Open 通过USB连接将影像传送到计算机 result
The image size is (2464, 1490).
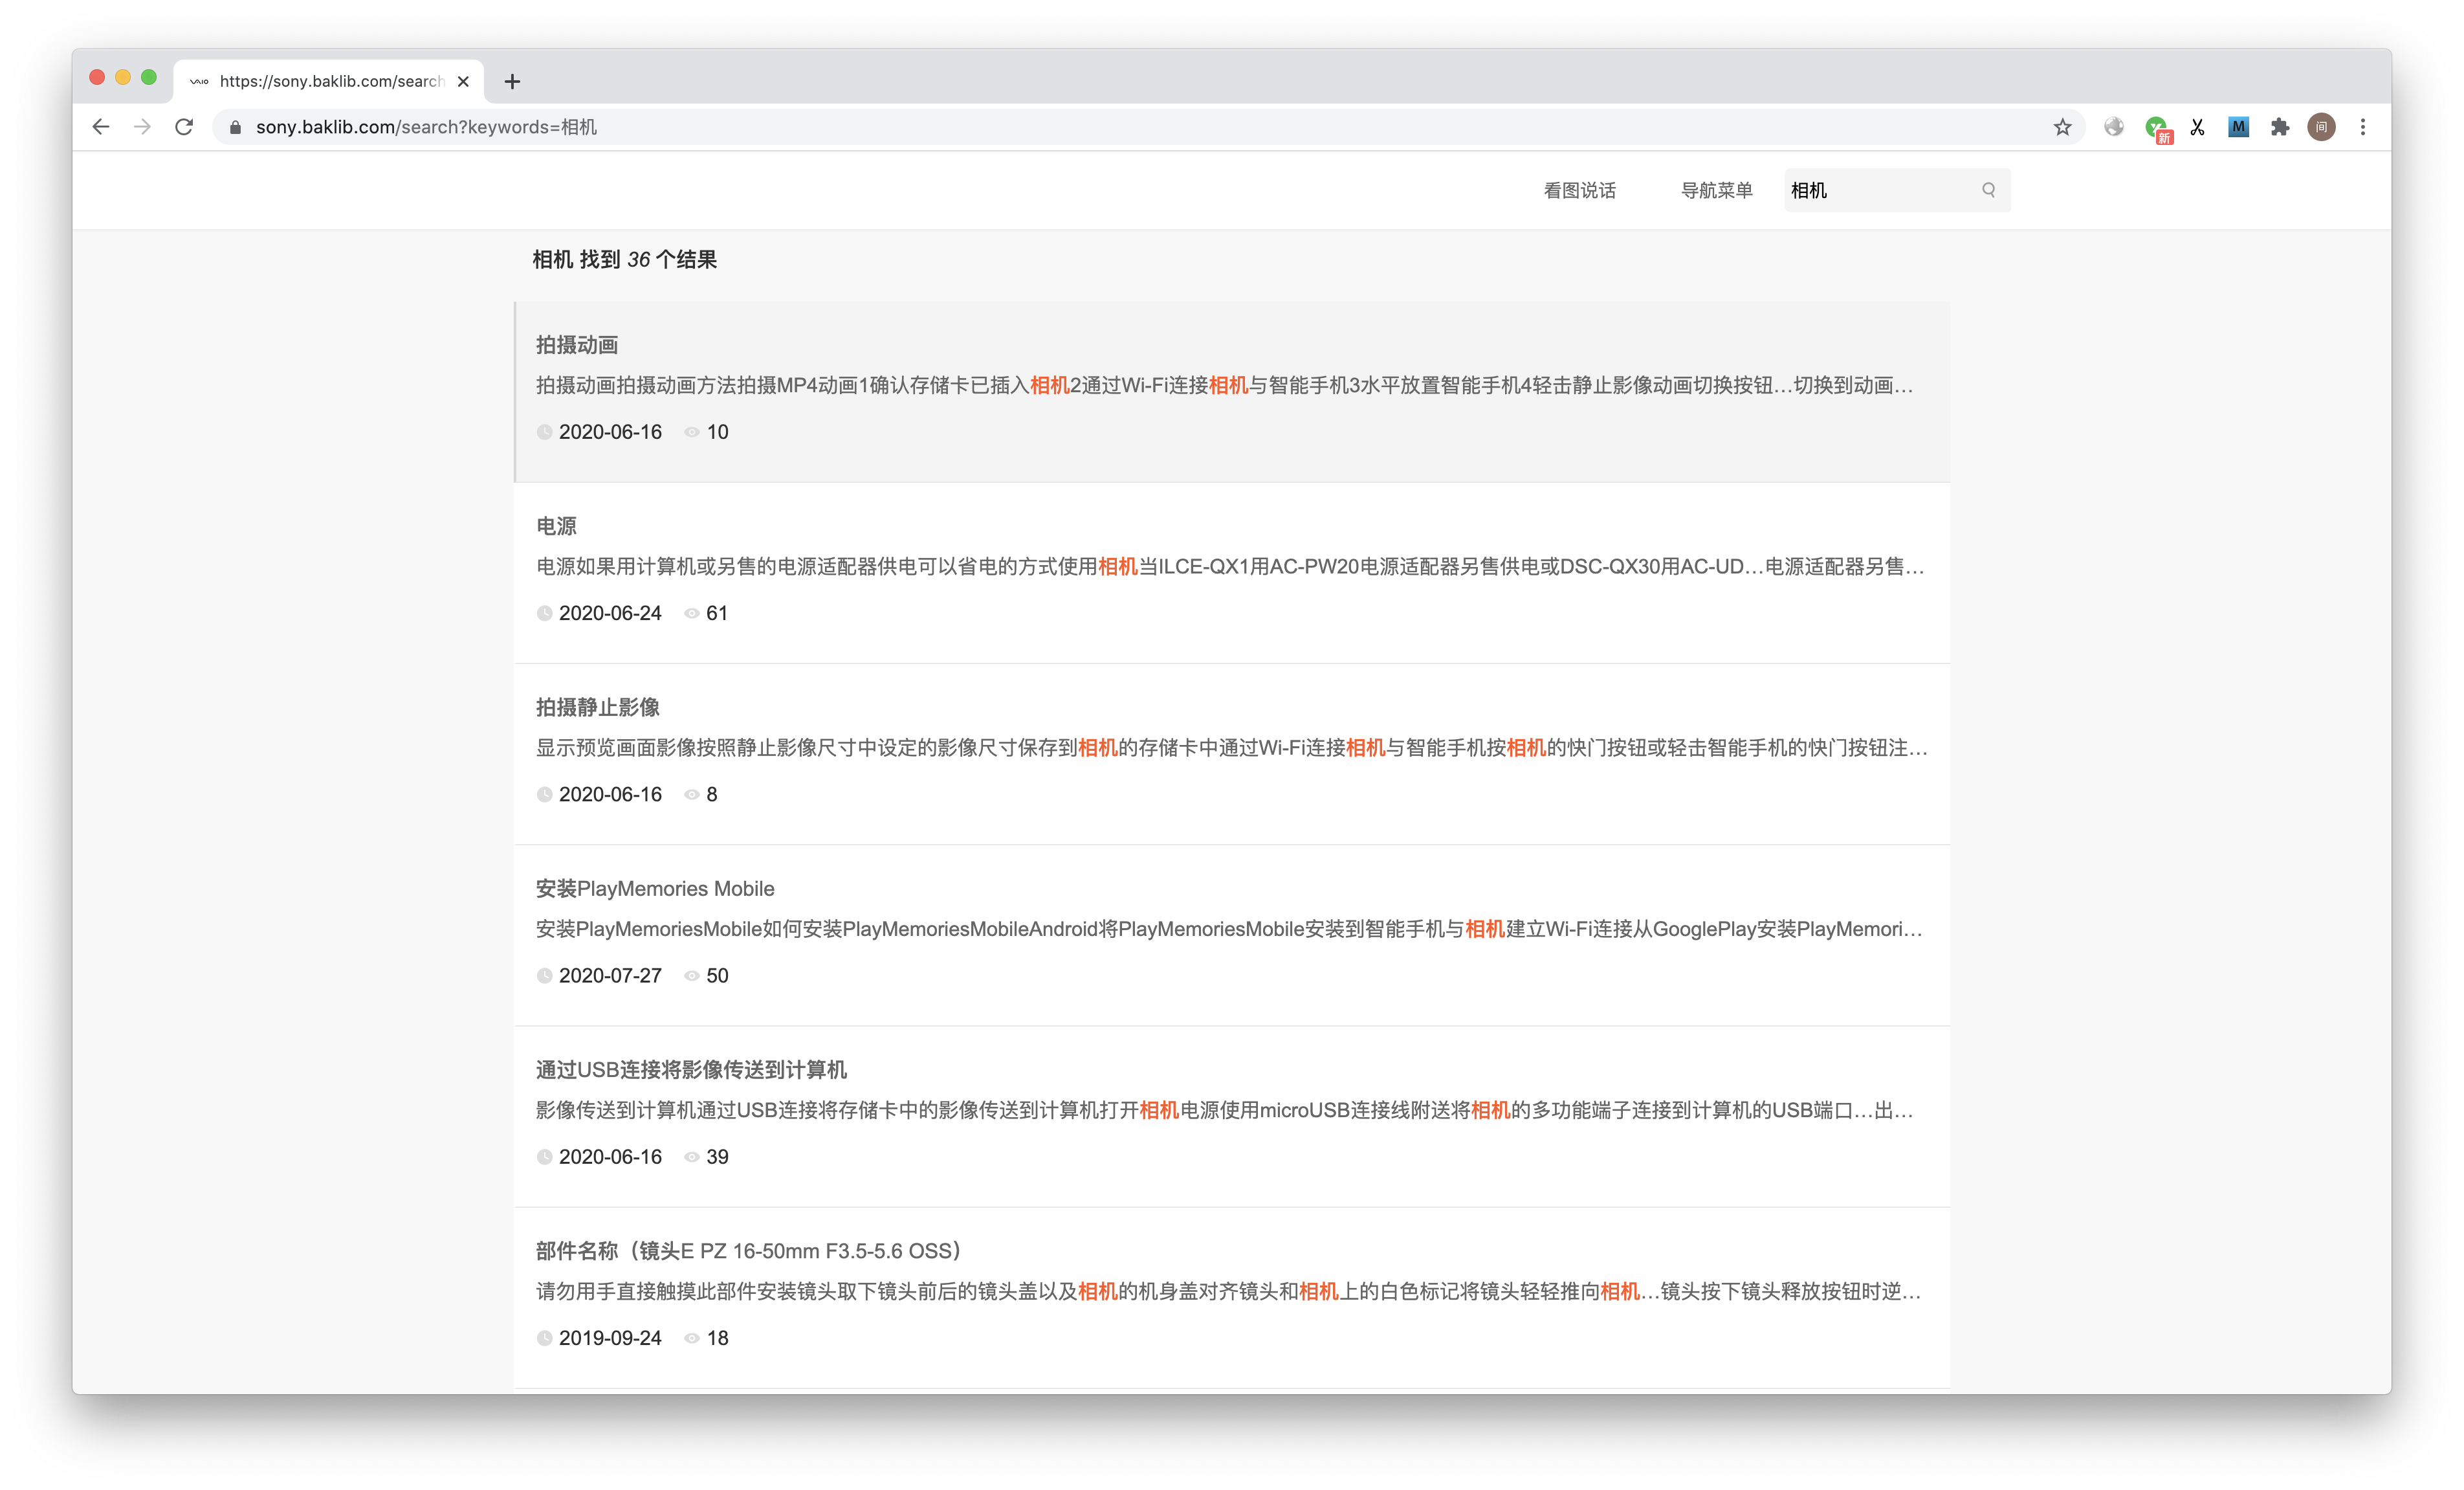pos(691,1069)
